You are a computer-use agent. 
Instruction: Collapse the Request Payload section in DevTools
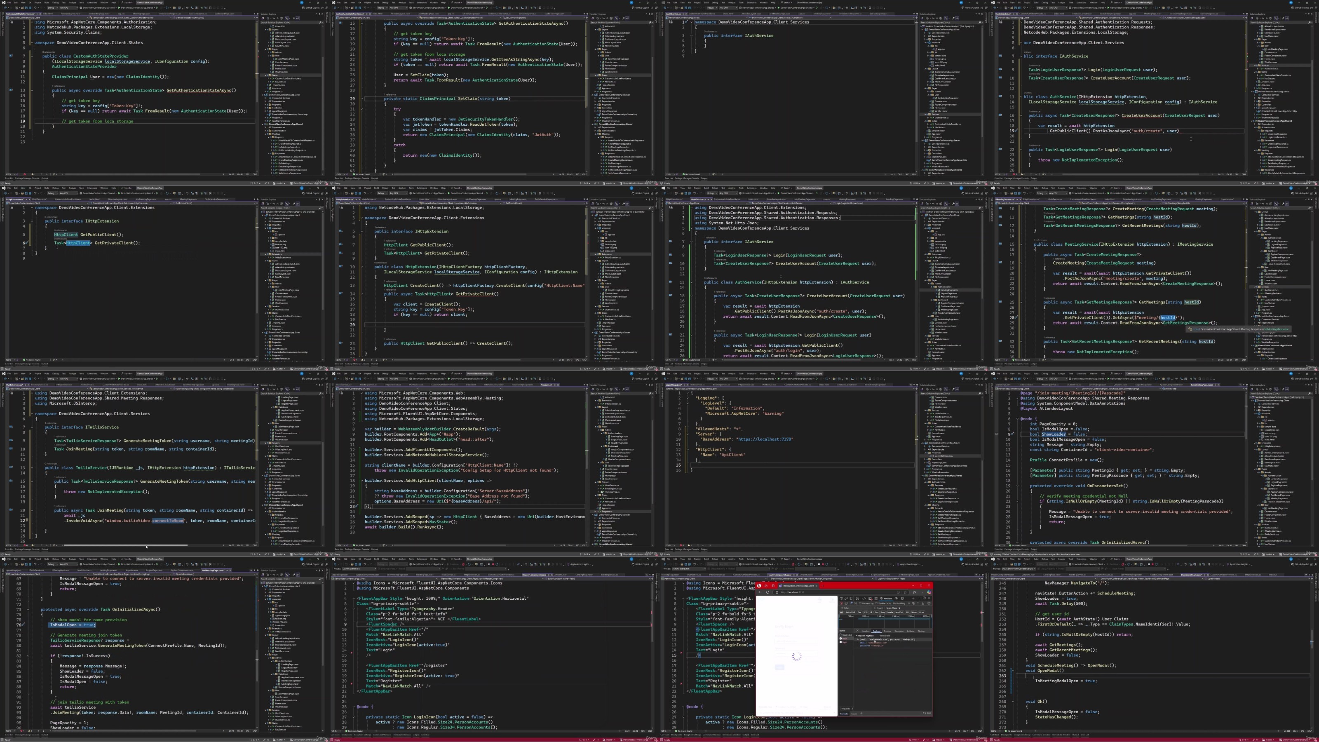[856, 636]
